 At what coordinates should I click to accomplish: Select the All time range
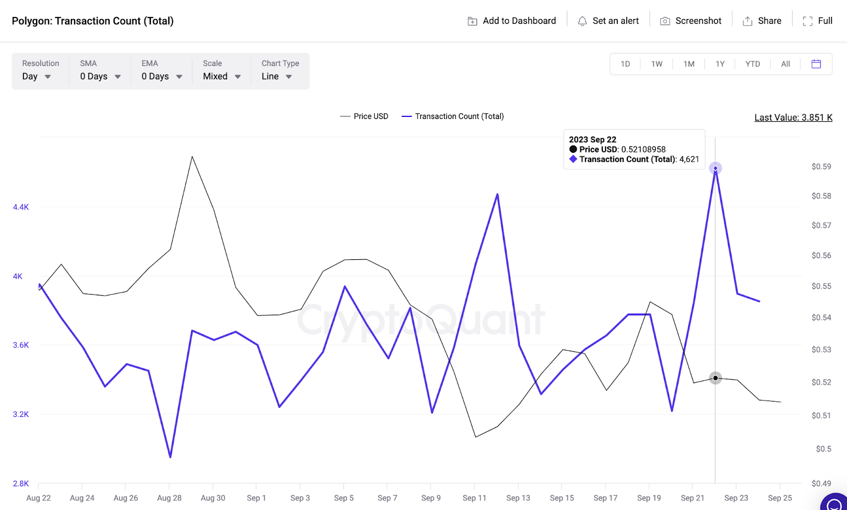[785, 64]
